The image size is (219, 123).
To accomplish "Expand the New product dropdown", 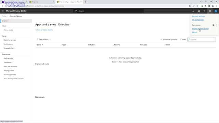I will pyautogui.click(x=44, y=39).
